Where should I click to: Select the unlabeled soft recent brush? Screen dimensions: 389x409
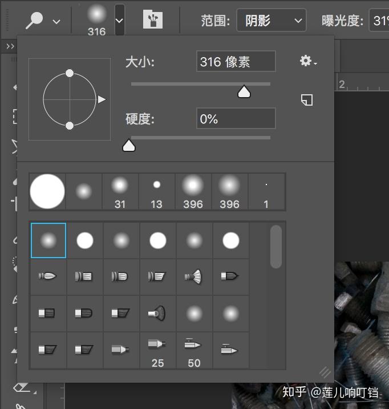tap(84, 191)
